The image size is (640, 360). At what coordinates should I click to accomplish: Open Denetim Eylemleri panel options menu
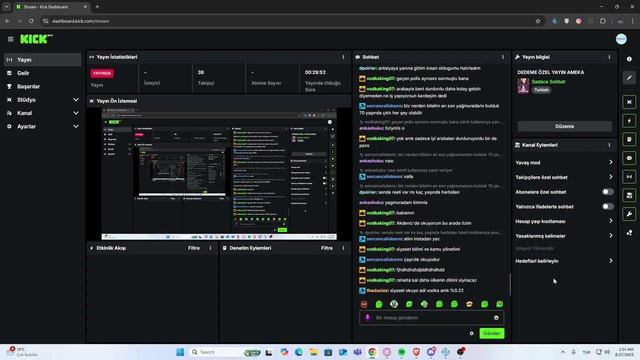[x=343, y=248]
